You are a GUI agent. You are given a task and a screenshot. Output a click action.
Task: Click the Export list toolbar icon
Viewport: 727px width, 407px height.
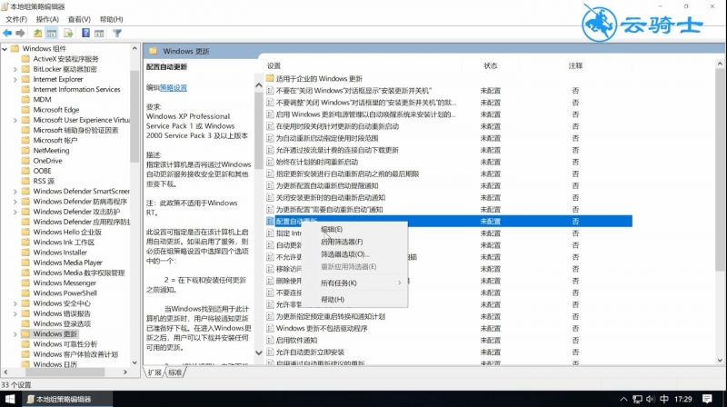coord(68,33)
